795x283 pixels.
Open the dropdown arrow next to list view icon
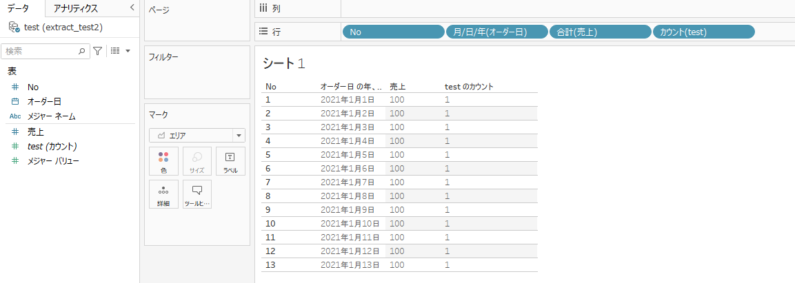[128, 51]
